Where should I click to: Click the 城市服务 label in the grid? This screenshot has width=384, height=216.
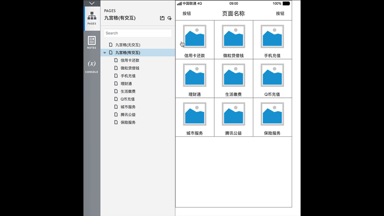click(x=195, y=133)
